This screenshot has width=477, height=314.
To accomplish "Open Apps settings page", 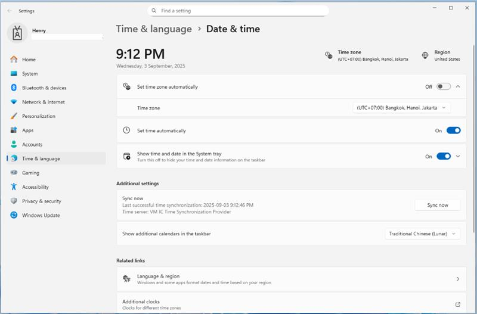I will tap(56, 130).
